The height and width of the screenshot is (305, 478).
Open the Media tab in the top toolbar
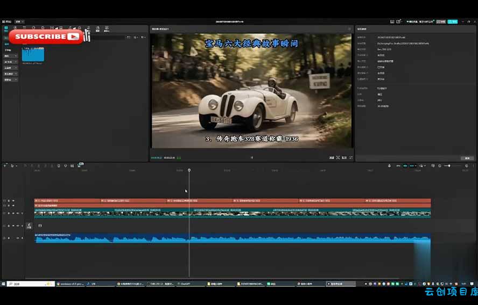pyautogui.click(x=6, y=28)
